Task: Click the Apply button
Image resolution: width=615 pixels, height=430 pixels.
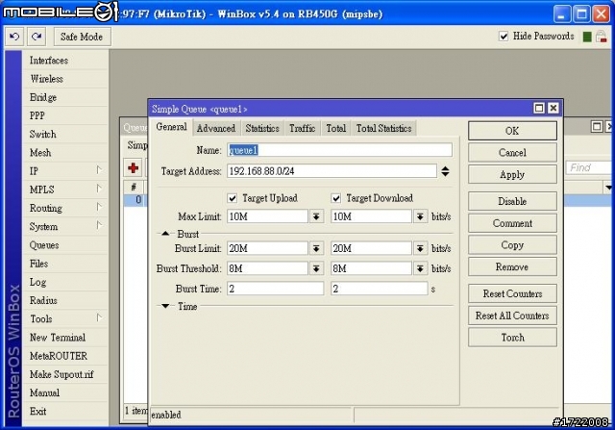Action: click(x=512, y=174)
